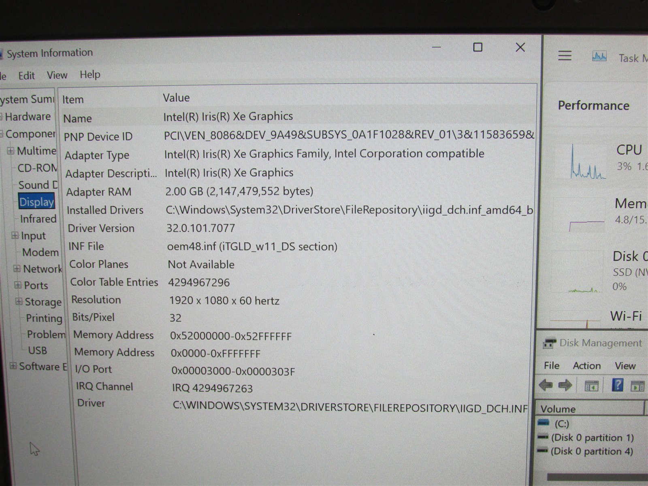Open Disk Management File menu
The image size is (648, 486).
[552, 365]
